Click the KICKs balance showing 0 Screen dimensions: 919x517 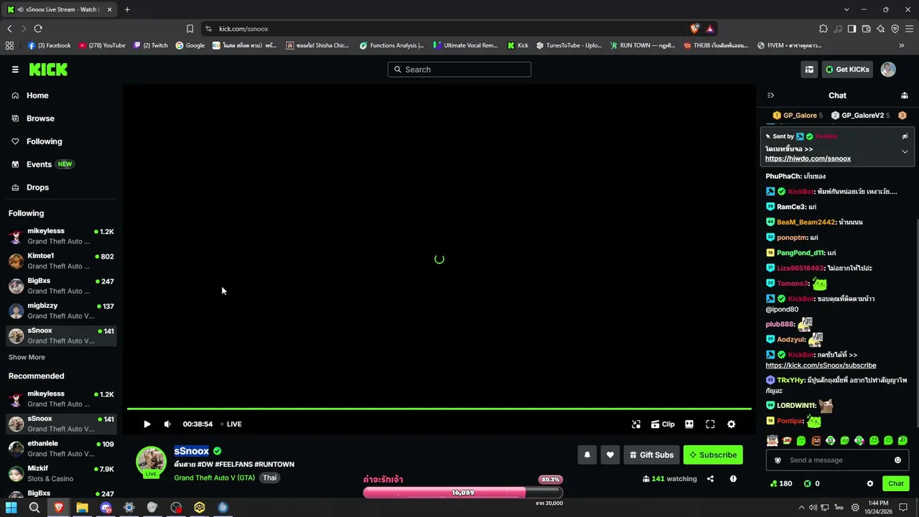pos(811,484)
